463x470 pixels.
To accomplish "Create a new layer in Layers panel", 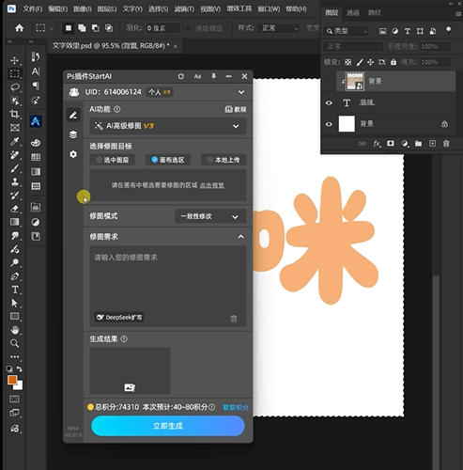I will pos(432,144).
